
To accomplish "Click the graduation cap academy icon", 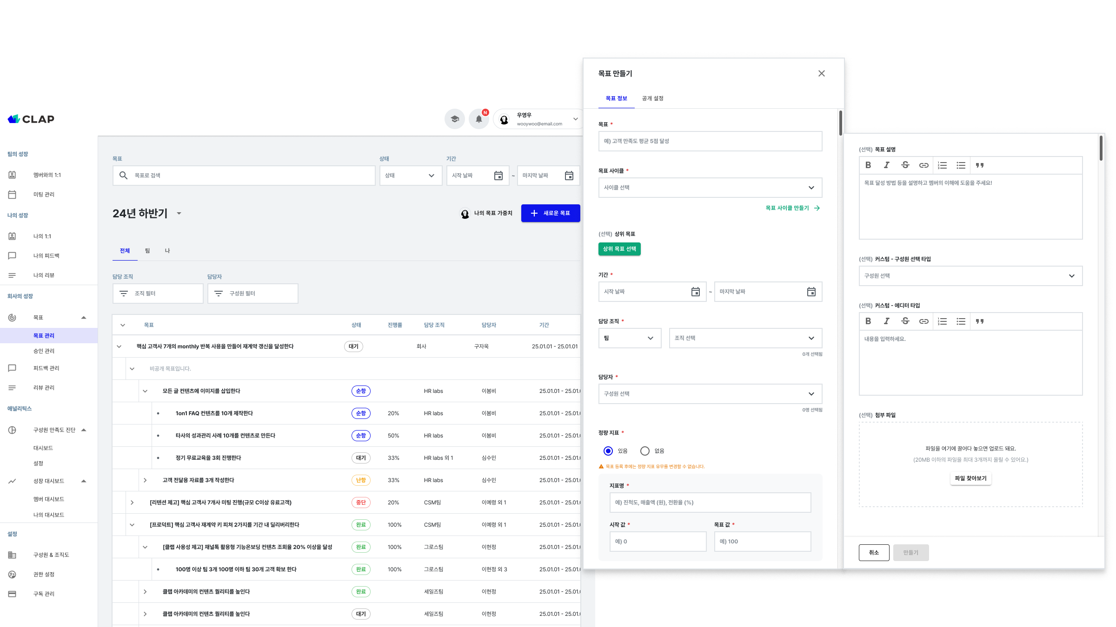I will point(455,119).
